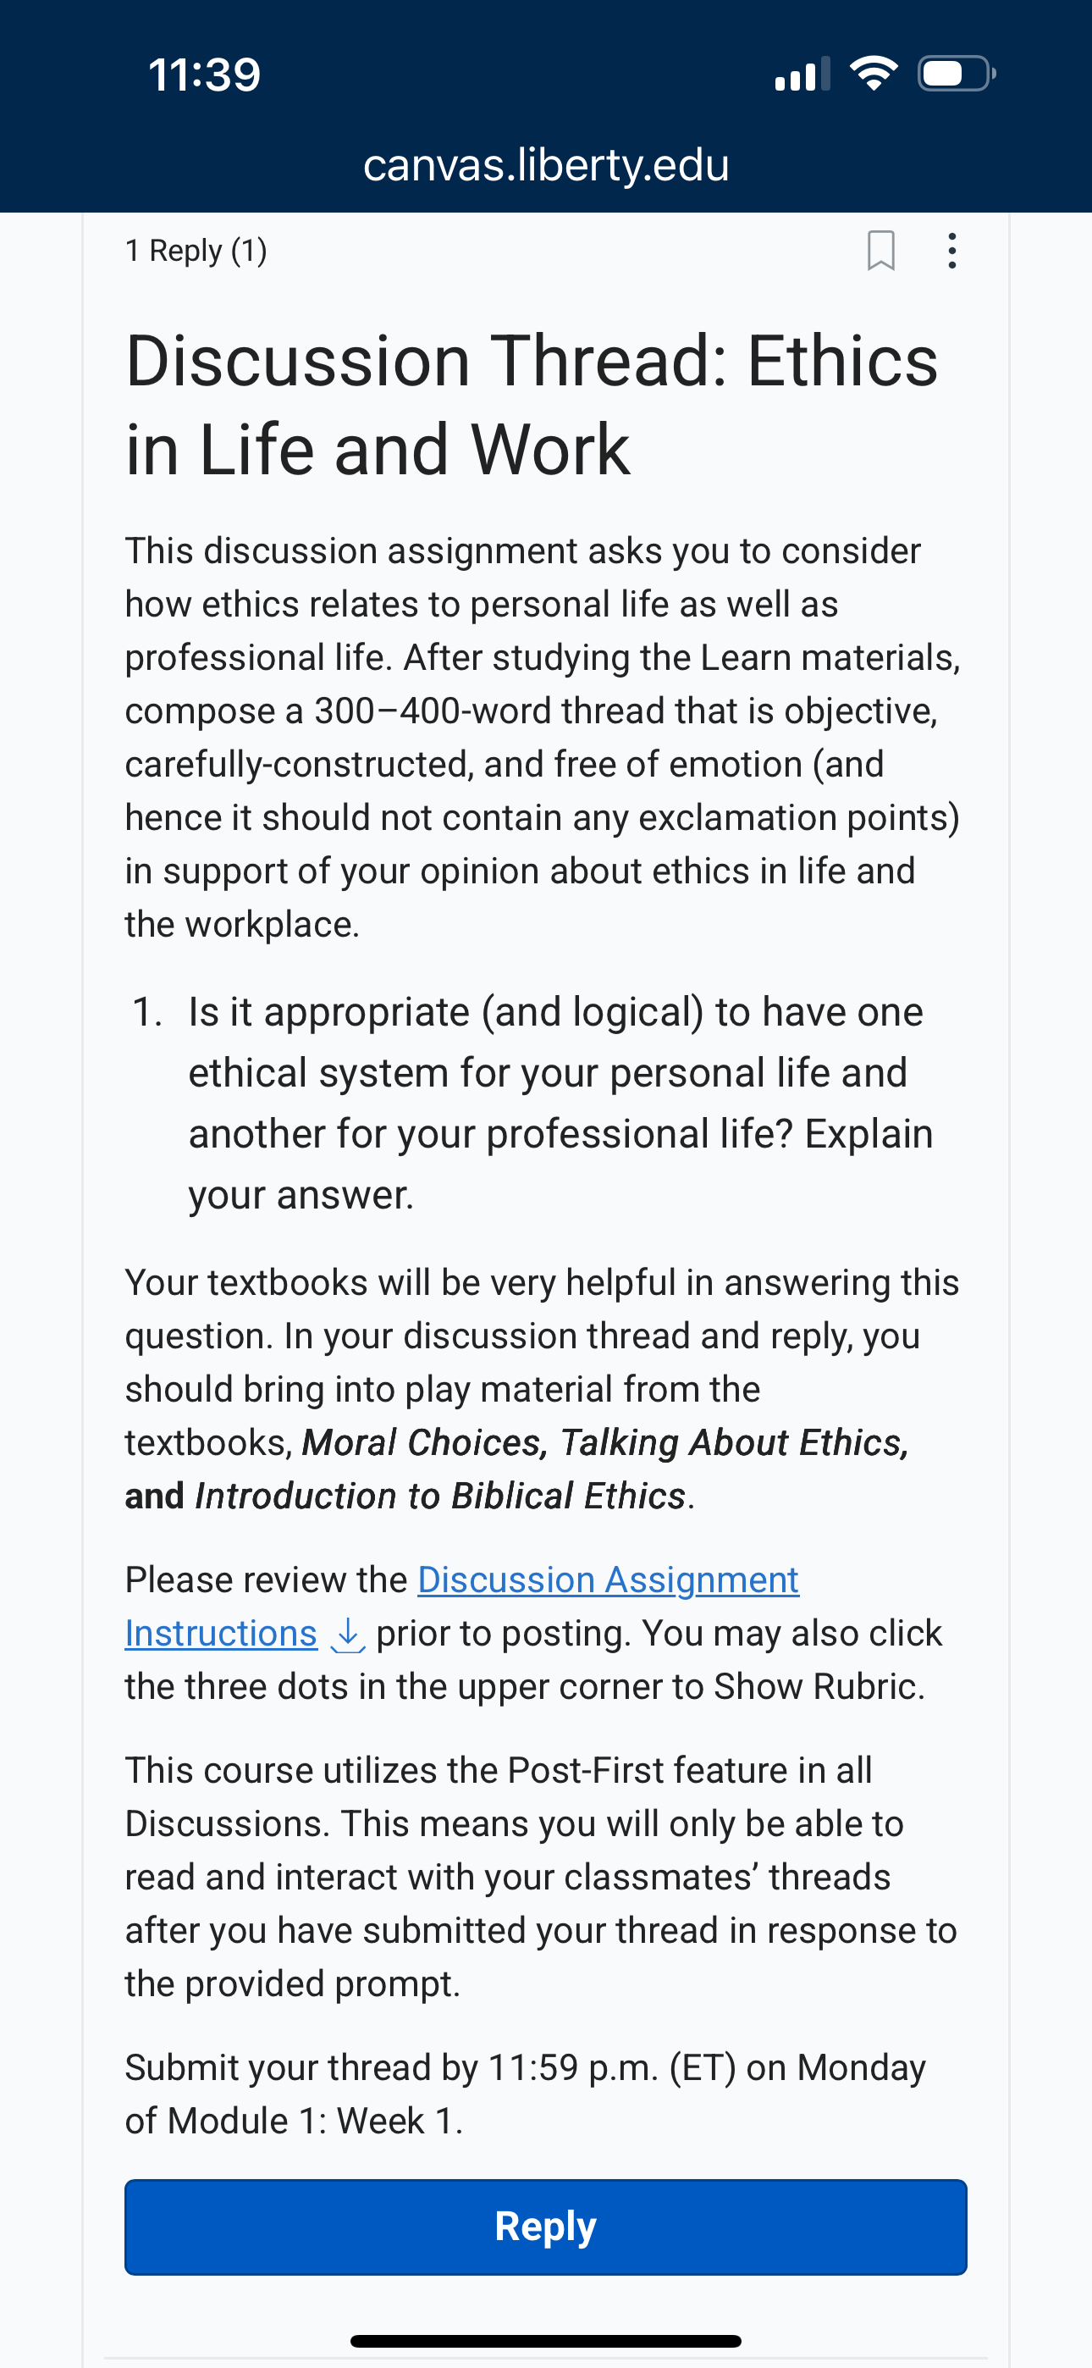Tap the Moral Choices textbook title text
The height and width of the screenshot is (2368, 1092).
pos(425,1442)
